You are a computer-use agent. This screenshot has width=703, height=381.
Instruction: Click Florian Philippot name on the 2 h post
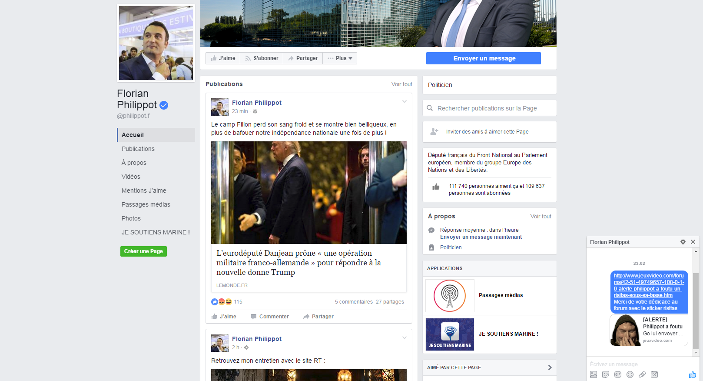click(x=257, y=339)
